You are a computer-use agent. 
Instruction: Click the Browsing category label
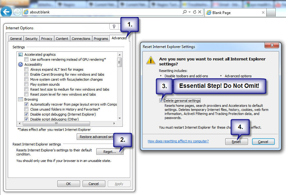click(31, 99)
